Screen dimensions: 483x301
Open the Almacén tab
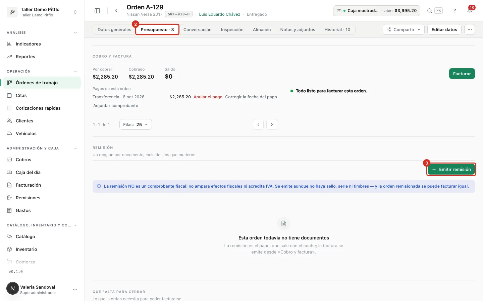click(262, 29)
